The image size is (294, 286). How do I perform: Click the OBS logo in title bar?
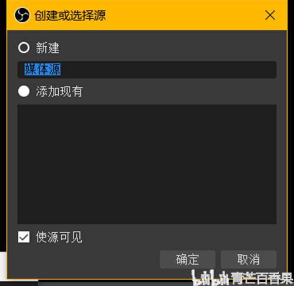[x=22, y=15]
